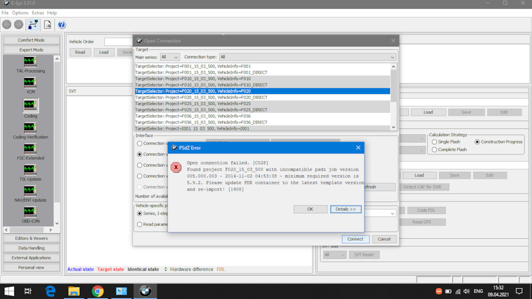The height and width of the screenshot is (299, 532).
Task: Open the Connection type dropdown
Action: (x=308, y=57)
